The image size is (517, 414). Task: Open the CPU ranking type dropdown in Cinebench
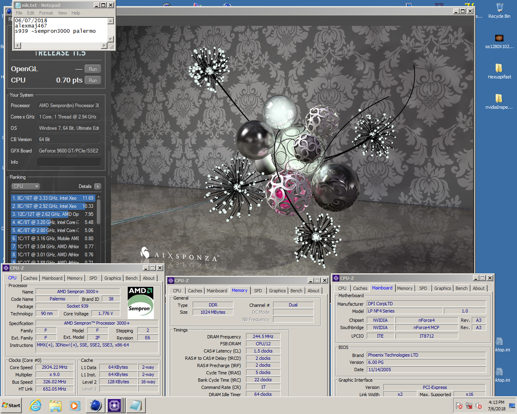[x=25, y=186]
